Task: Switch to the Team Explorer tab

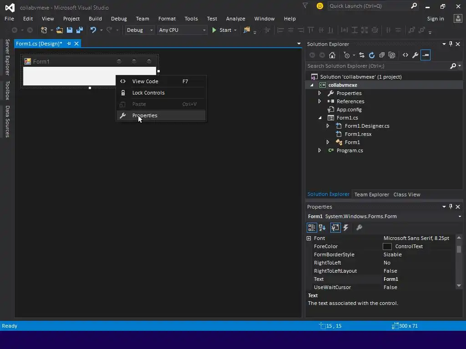Action: pos(371,194)
